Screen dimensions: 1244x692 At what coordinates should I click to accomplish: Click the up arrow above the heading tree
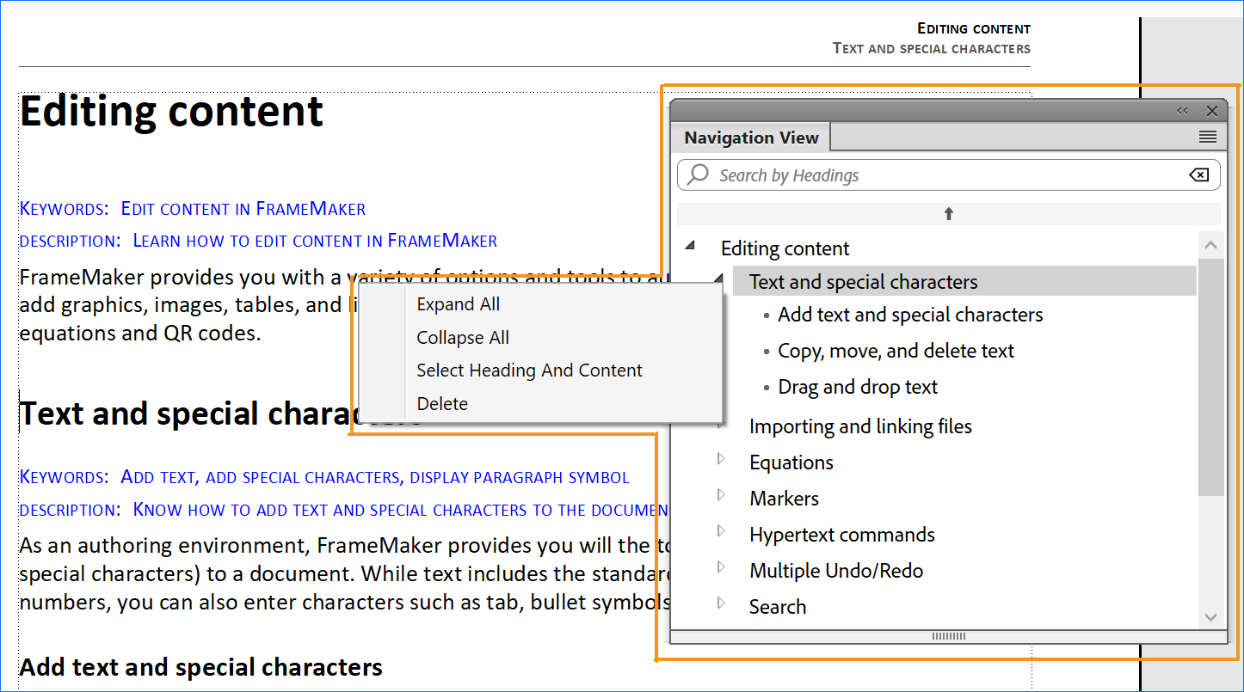[948, 214]
